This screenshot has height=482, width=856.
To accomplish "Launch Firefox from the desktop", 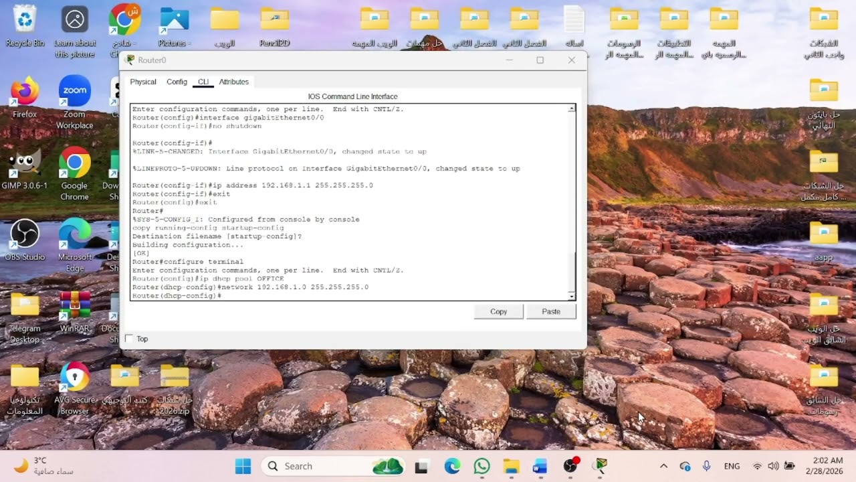I will (x=25, y=97).
